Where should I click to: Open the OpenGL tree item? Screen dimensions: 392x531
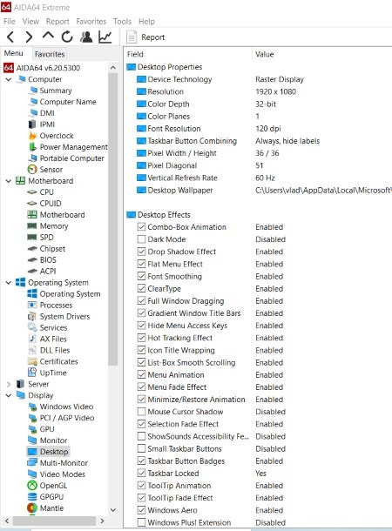[53, 485]
